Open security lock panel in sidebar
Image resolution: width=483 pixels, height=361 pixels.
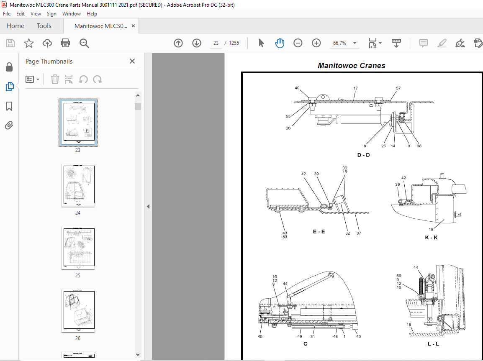[x=9, y=67]
